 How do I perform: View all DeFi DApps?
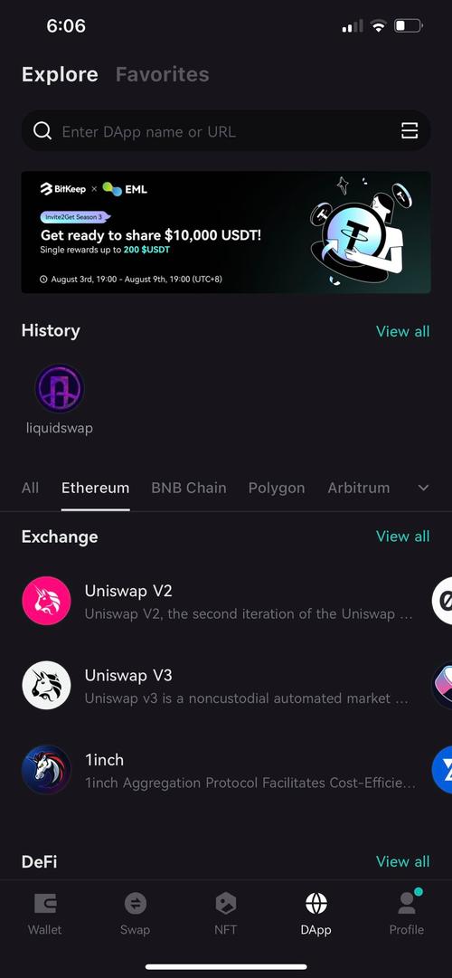pyautogui.click(x=403, y=861)
